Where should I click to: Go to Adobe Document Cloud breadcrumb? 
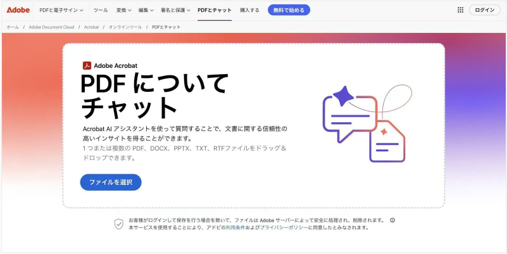point(51,27)
